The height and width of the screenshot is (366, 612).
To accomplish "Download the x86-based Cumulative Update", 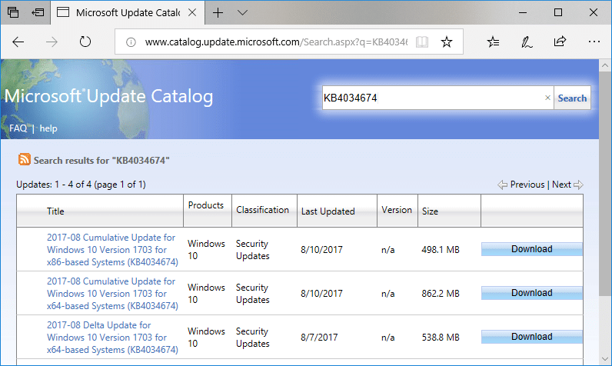I will click(531, 249).
